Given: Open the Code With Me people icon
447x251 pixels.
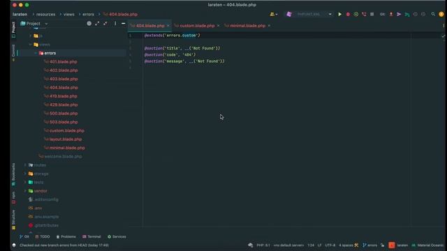Looking at the screenshot, I should (273, 14).
